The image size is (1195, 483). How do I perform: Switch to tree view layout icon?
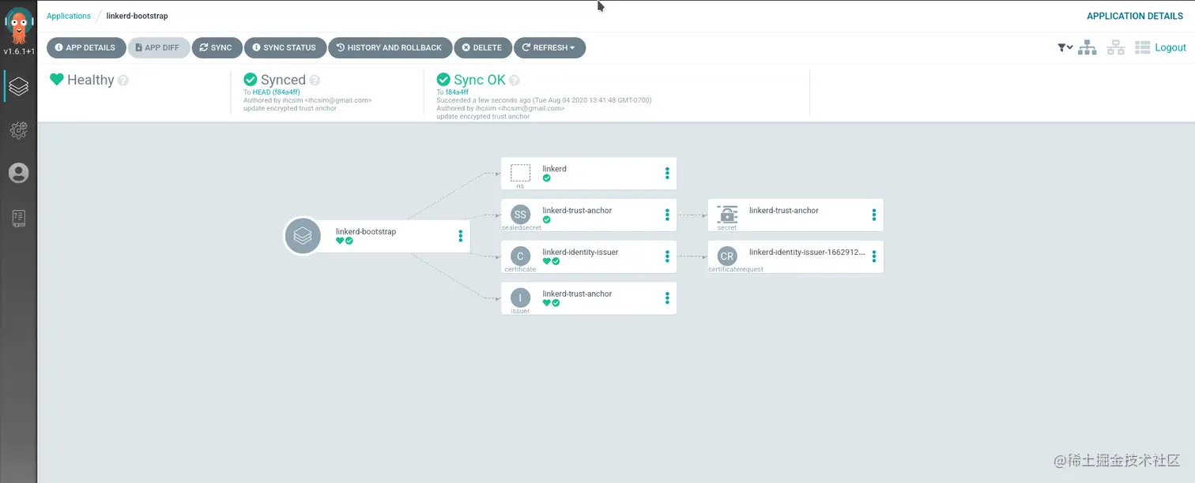[1088, 47]
